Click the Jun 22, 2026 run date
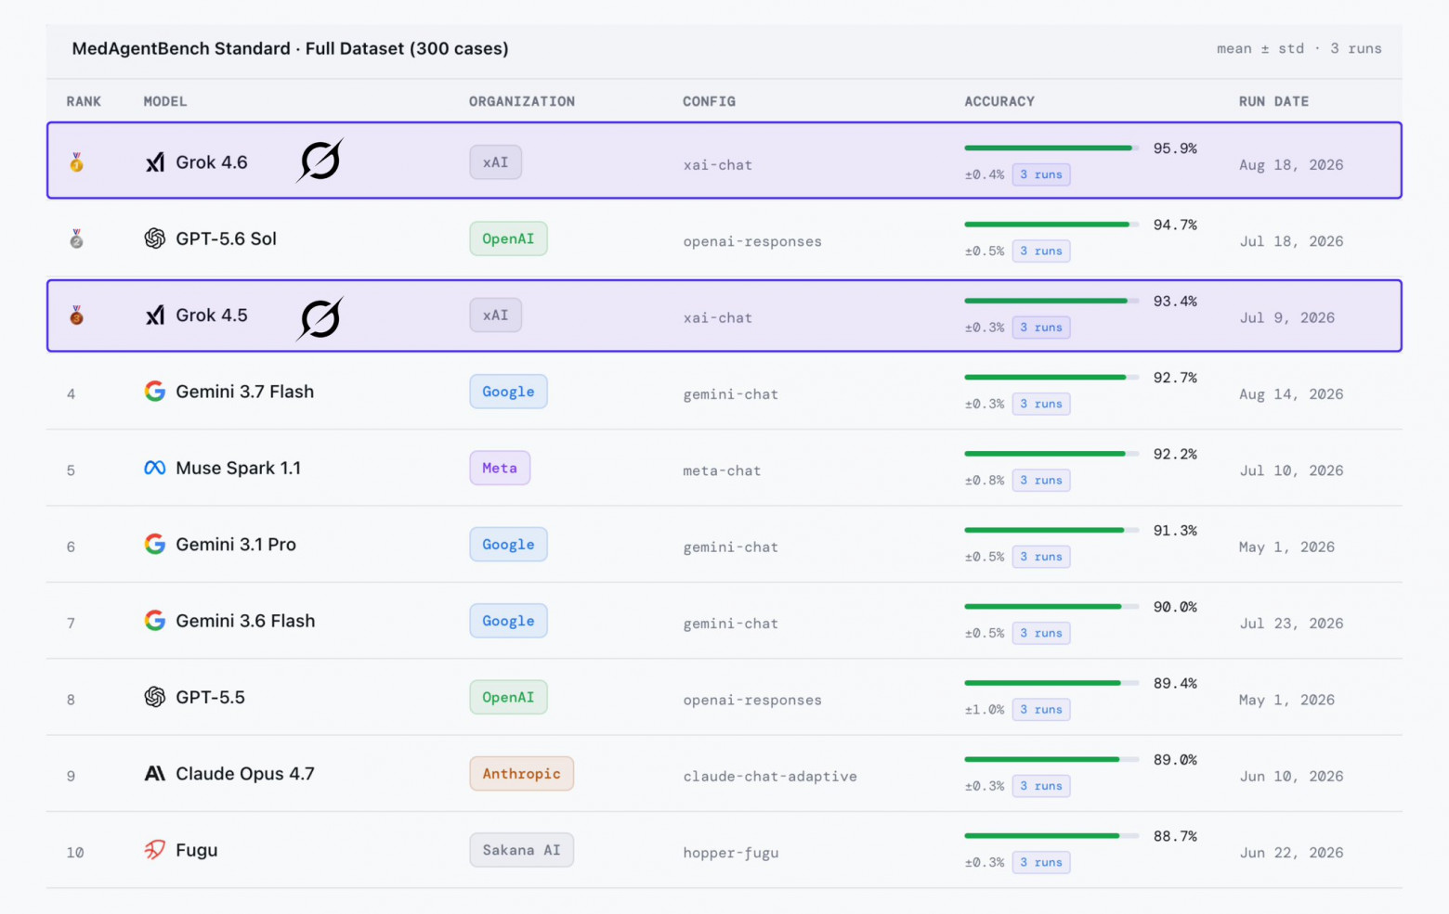 [1291, 853]
